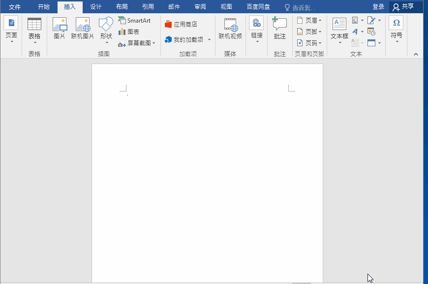Viewport: 428px width, 284px height.
Task: Switch to the 引用 References tab
Action: [148, 7]
